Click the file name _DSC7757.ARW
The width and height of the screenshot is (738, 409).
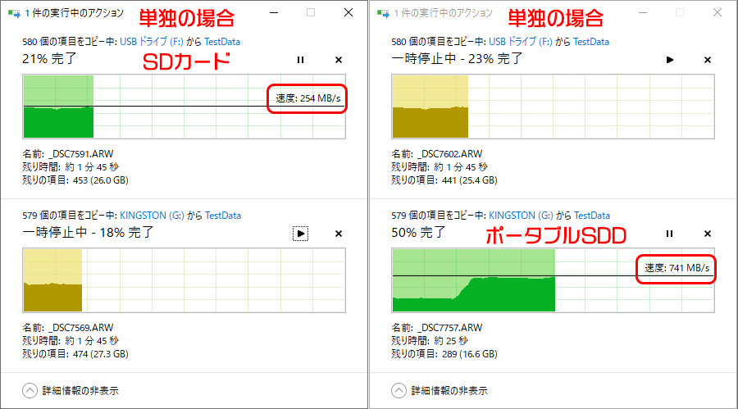[450, 328]
